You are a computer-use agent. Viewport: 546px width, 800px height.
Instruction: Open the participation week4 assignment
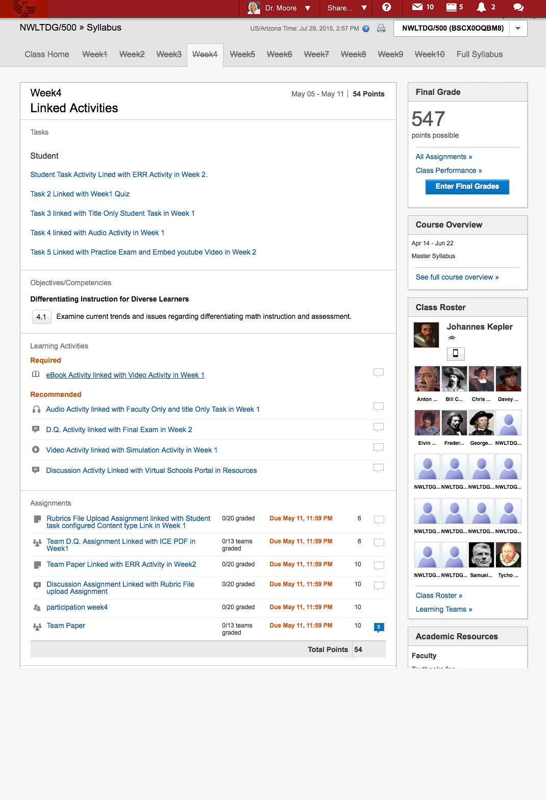(x=77, y=607)
